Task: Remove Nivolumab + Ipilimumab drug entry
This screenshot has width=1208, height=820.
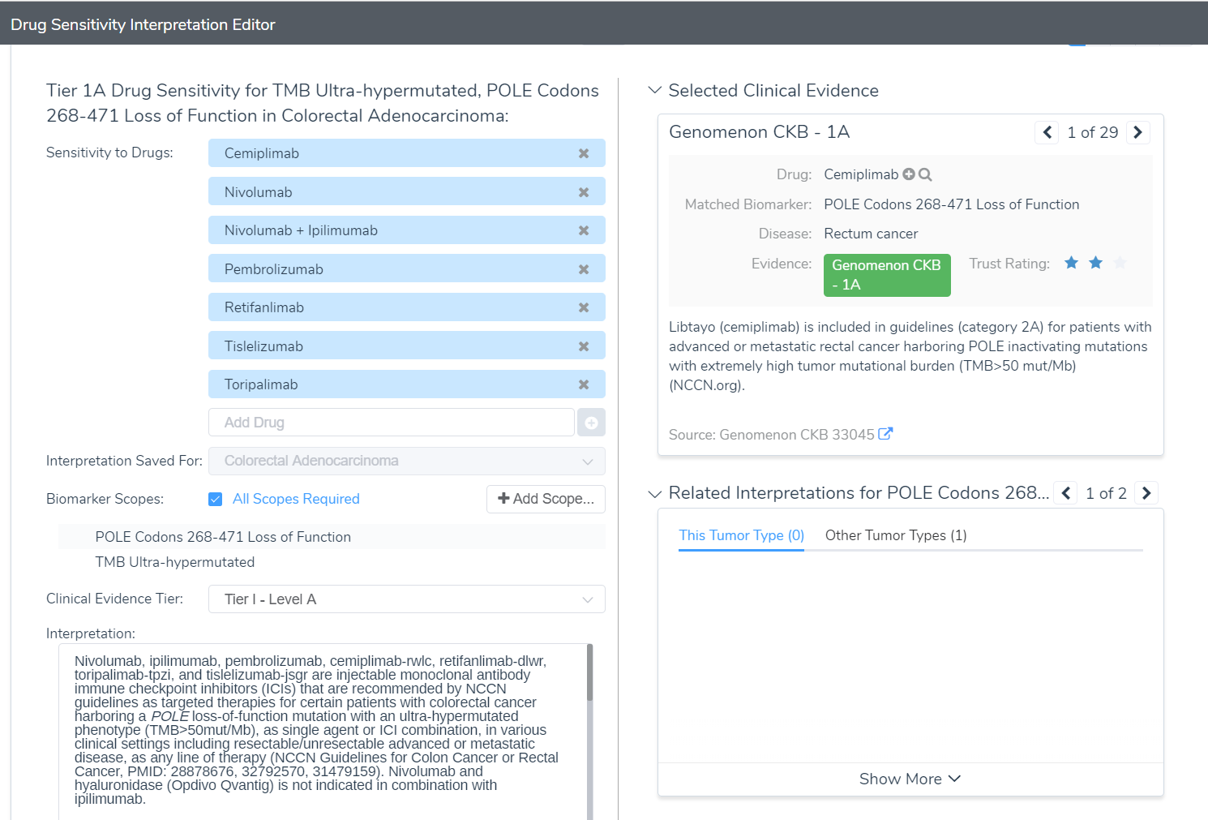Action: coord(583,230)
